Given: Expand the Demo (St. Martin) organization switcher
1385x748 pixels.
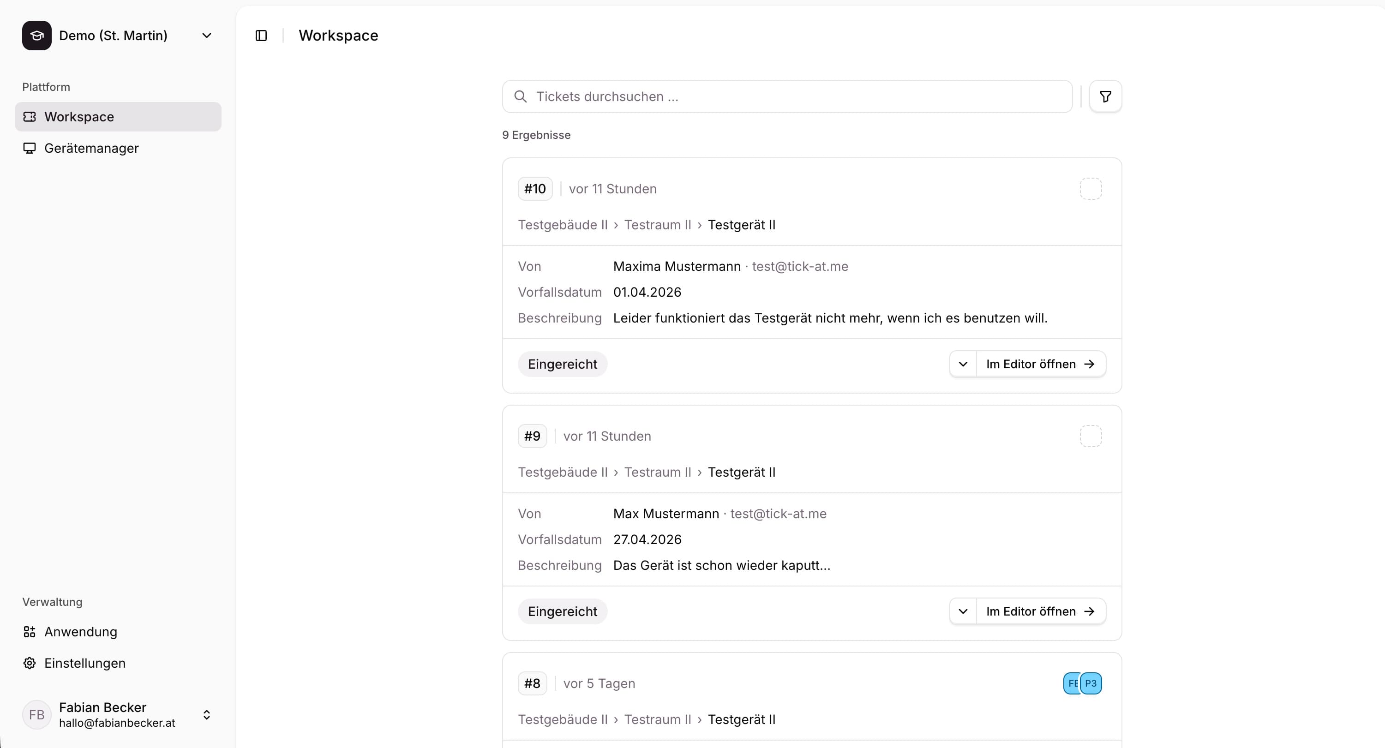Looking at the screenshot, I should (x=206, y=36).
